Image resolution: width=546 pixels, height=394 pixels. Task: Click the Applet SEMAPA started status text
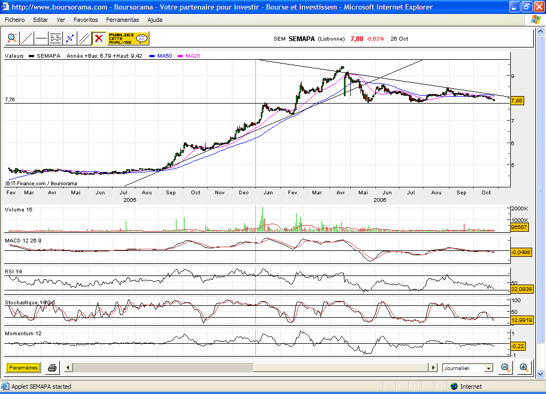coord(42,387)
